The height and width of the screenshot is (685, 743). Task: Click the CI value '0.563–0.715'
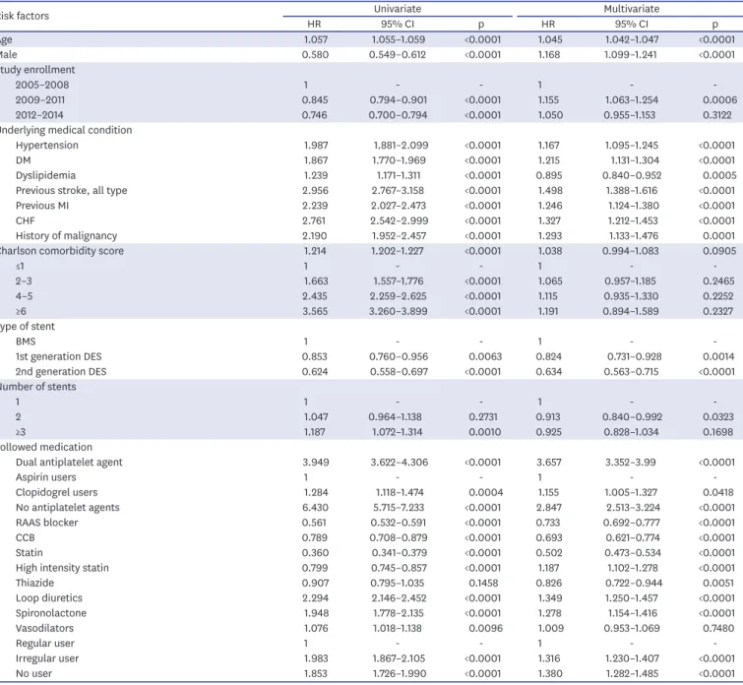(631, 372)
